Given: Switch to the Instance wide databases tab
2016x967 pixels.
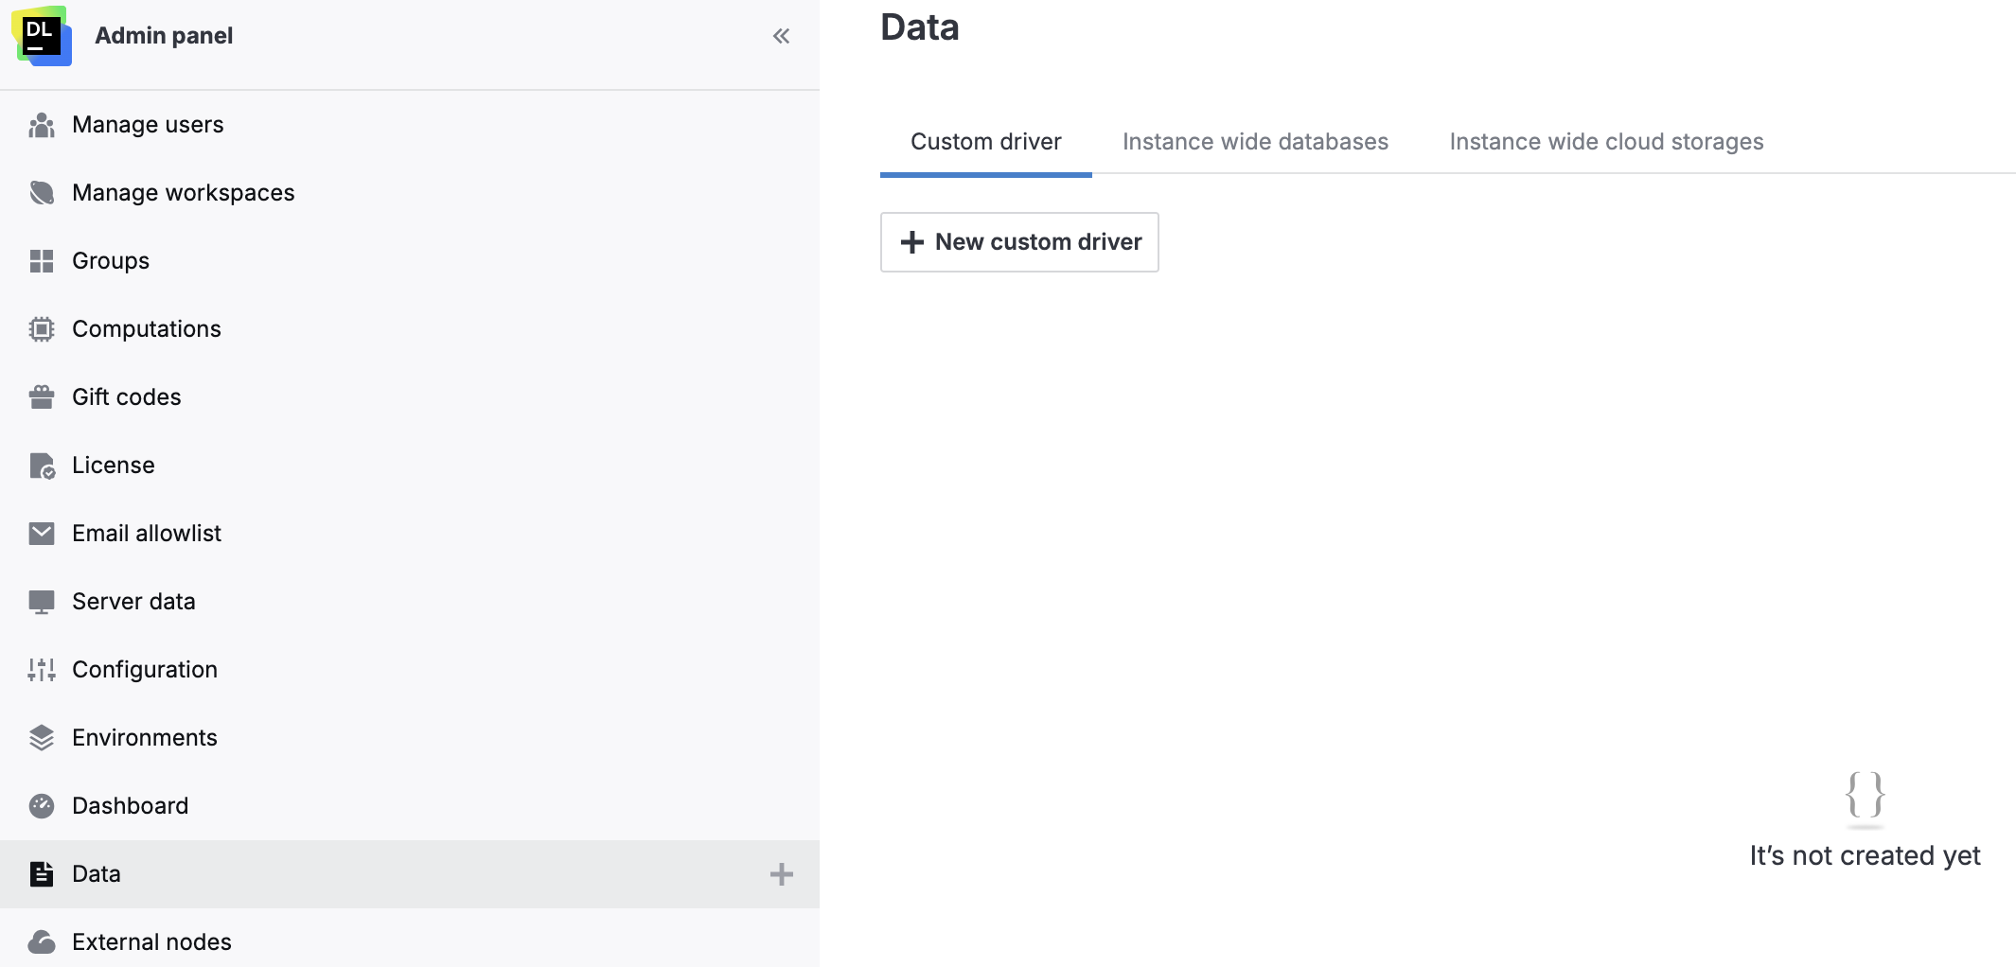Looking at the screenshot, I should [1255, 141].
